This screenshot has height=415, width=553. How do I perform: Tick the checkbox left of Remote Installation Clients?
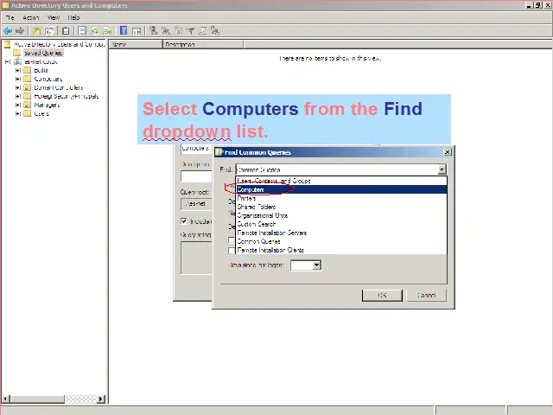point(232,250)
